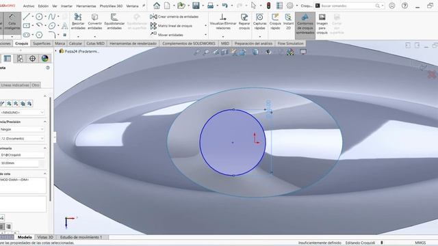
Task: Select the Corner Rectangle sketch tool
Action: 26,26
